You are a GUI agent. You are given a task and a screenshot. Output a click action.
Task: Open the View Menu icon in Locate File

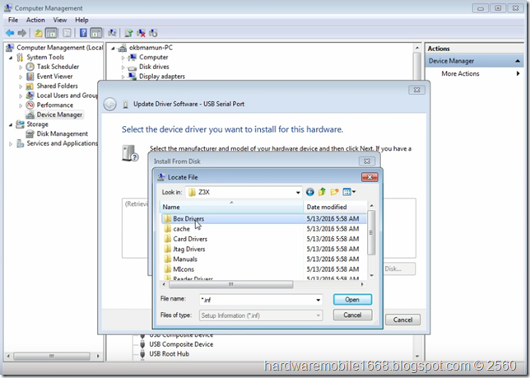[x=349, y=192]
